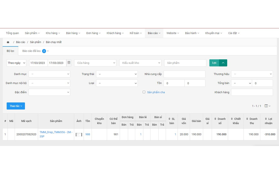Open the calendar date picker icon
Viewport: 279px width, 174px height.
pyautogui.click(x=69, y=63)
